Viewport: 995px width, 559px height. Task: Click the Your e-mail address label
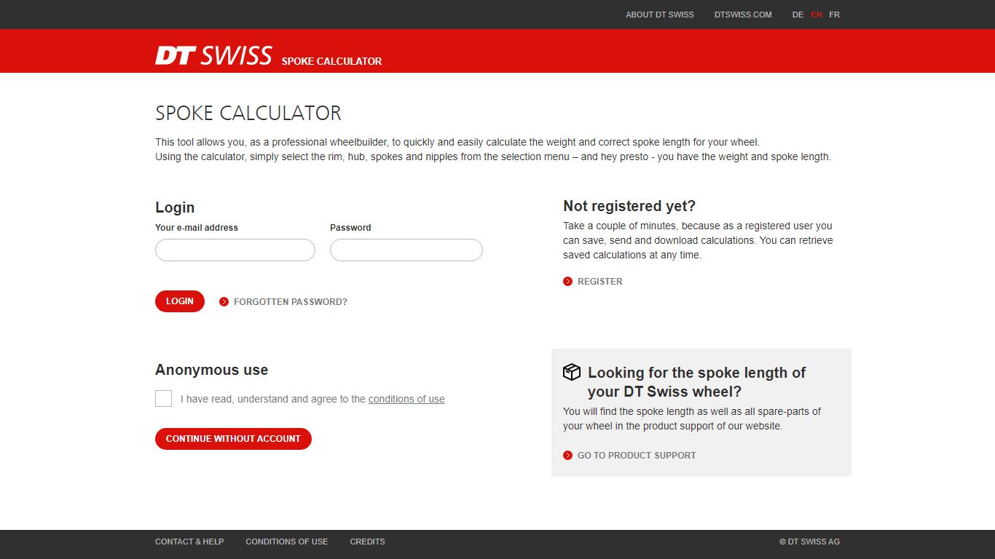click(197, 228)
